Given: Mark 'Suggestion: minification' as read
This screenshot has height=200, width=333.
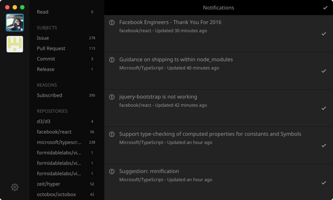Looking at the screenshot, I should 324,183.
